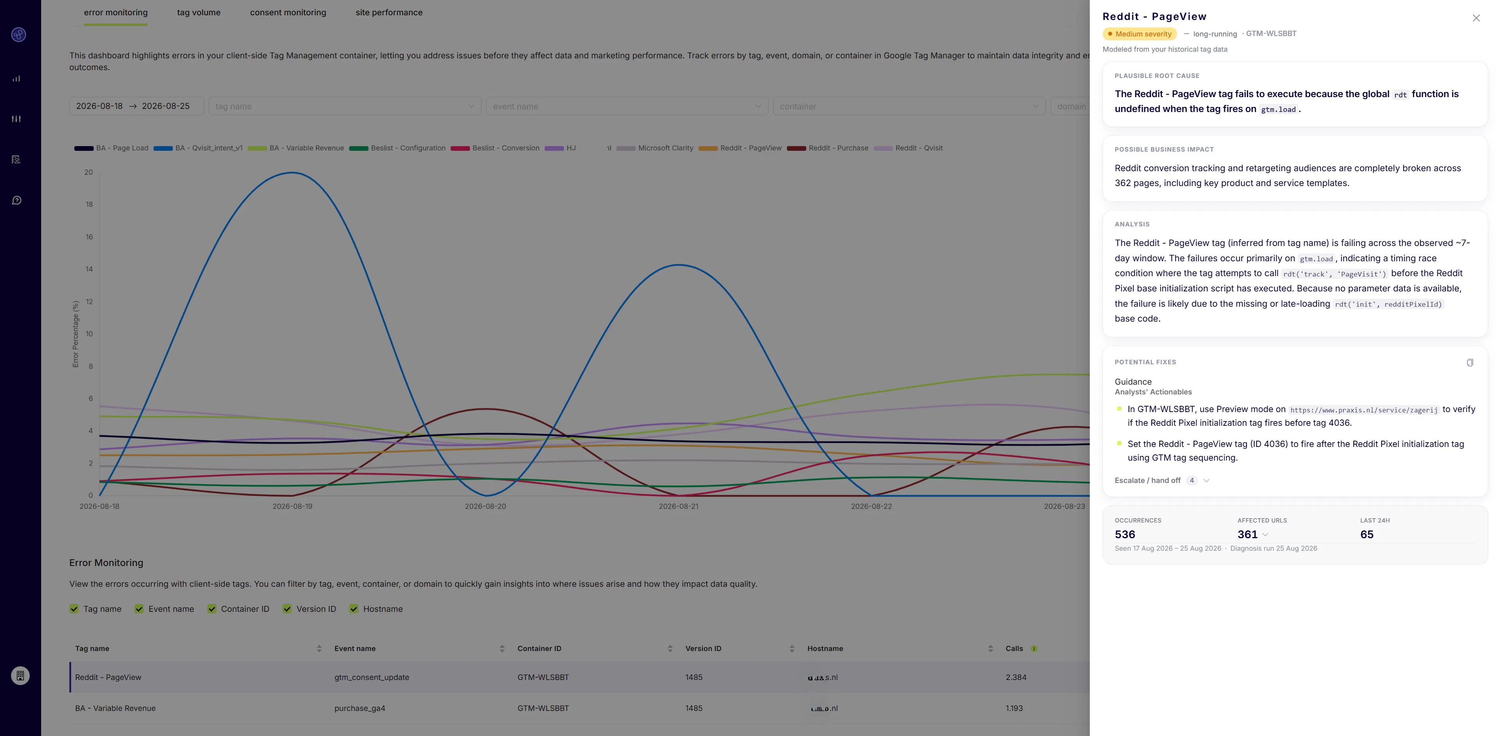1496x736 pixels.
Task: Select the BA - Variable Revenue table row
Action: (x=580, y=708)
